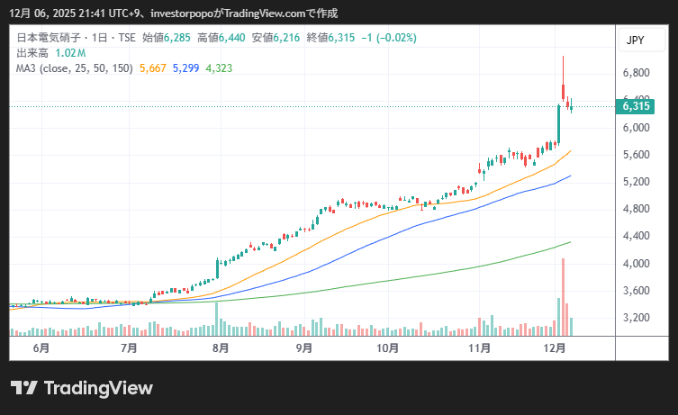Click the 出来高 volume legend label
The image size is (678, 415).
(32, 53)
